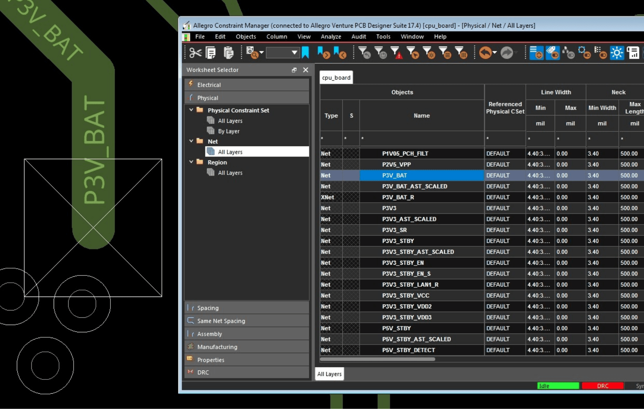
Task: Toggle the dotted grid mode icon
Action: (600, 53)
